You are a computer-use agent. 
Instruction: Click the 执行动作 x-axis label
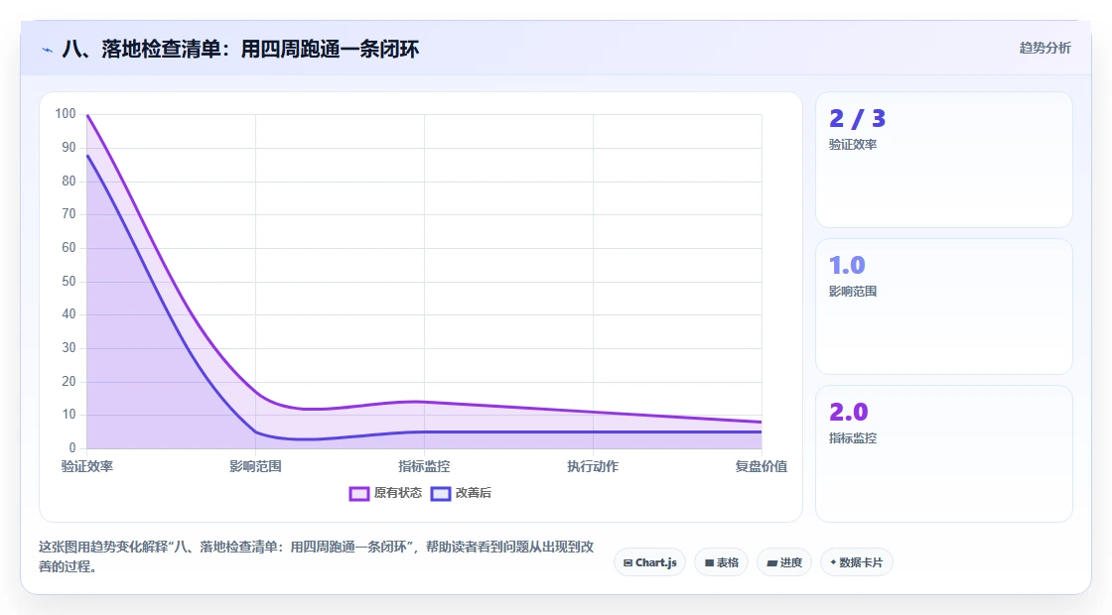tap(593, 466)
